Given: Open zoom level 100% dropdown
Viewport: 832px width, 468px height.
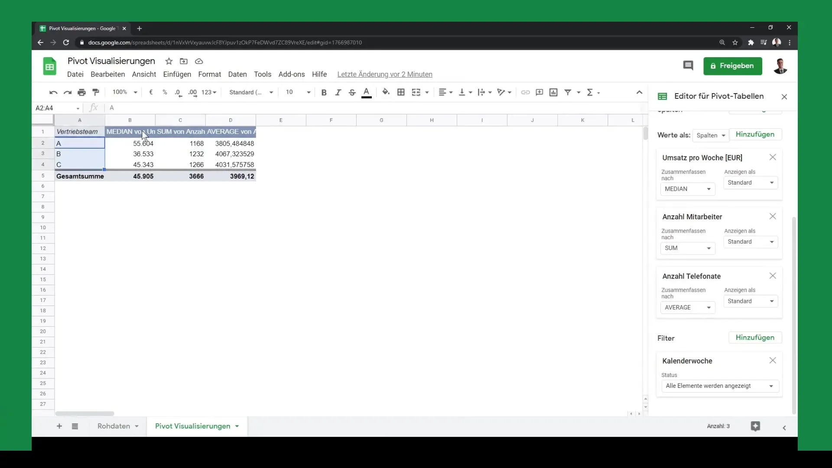Looking at the screenshot, I should click(124, 92).
